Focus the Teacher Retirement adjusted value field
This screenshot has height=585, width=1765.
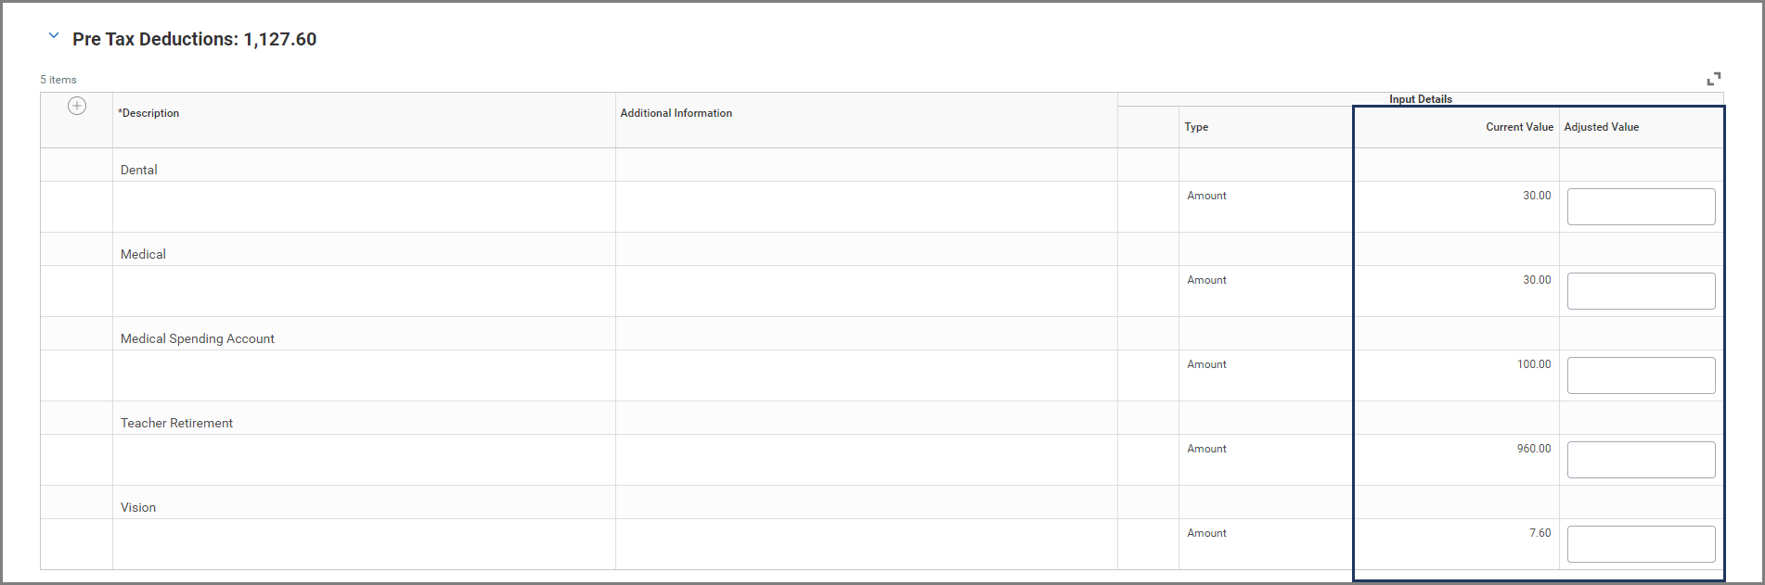[1640, 460]
